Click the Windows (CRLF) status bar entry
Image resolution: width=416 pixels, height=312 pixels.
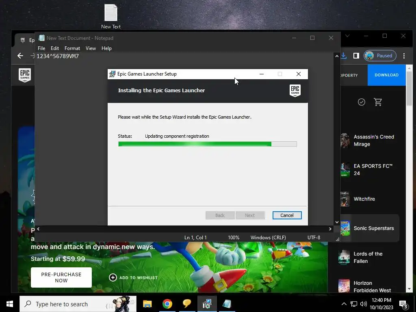(x=268, y=238)
